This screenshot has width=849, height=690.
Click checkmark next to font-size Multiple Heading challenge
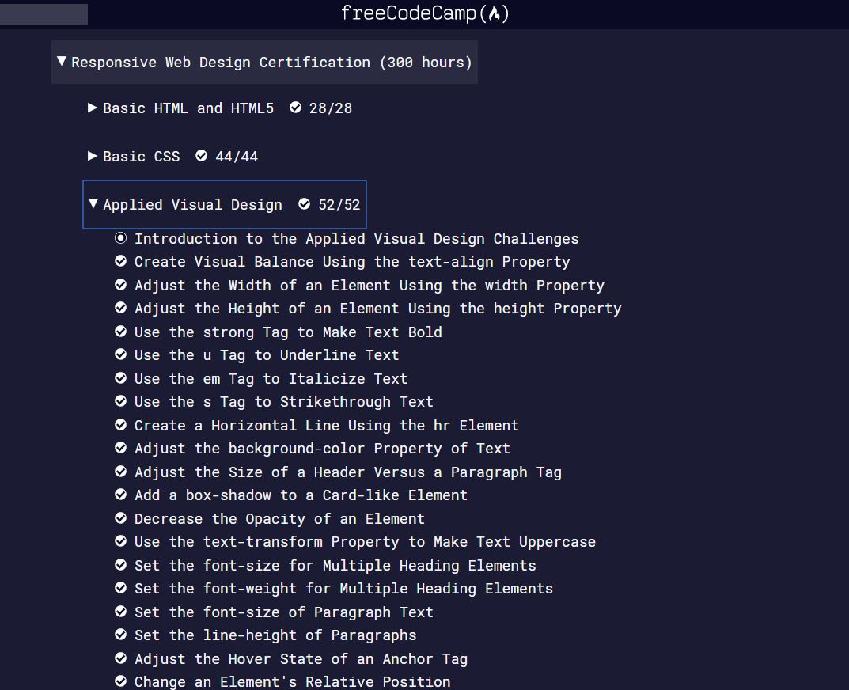click(x=121, y=565)
